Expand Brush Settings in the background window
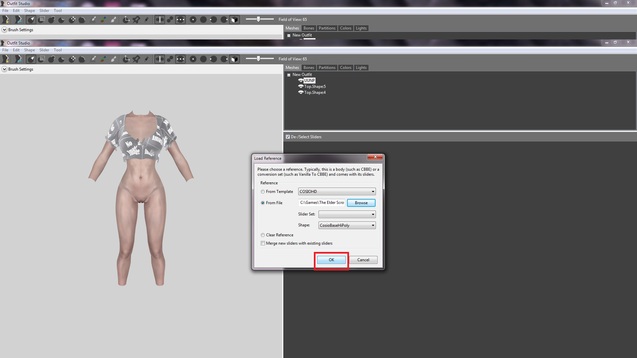This screenshot has width=637, height=358. 4,30
